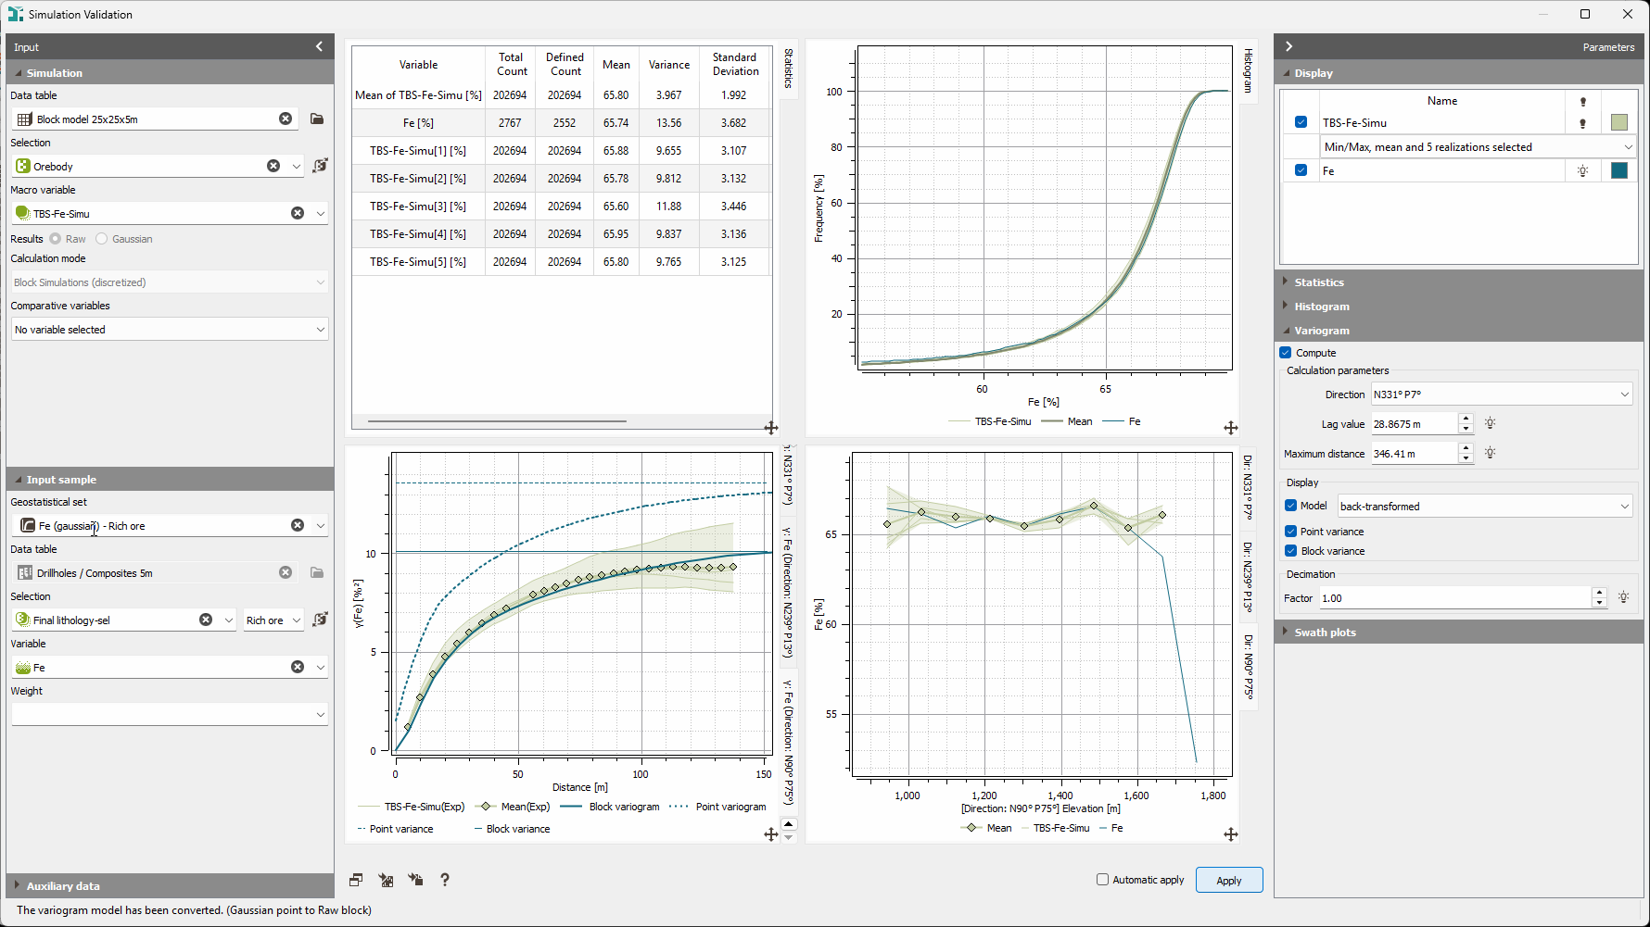The height and width of the screenshot is (927, 1650).
Task: Select variogram tab Direction N239° P13°
Action: pos(788,594)
